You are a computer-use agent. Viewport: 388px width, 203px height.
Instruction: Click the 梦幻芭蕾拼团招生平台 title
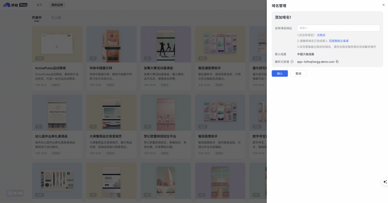pyautogui.click(x=160, y=136)
